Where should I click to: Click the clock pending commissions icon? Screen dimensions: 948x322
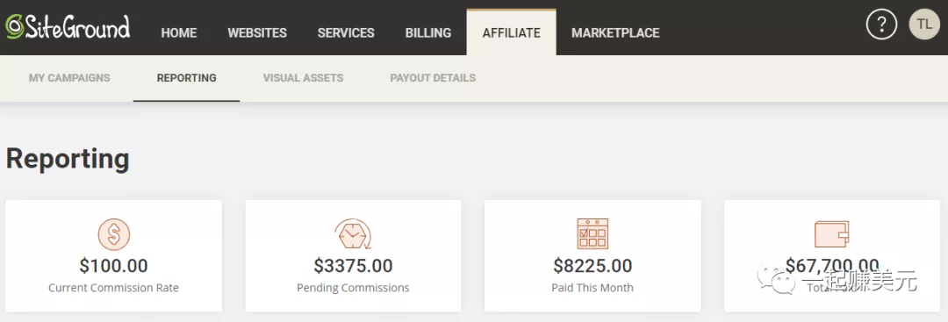[353, 234]
